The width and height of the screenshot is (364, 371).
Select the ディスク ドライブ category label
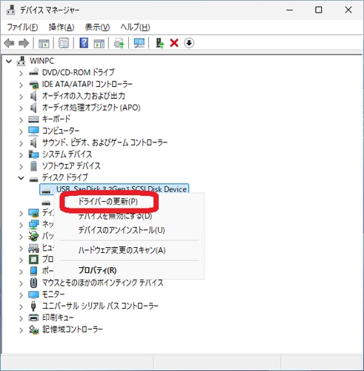65,177
